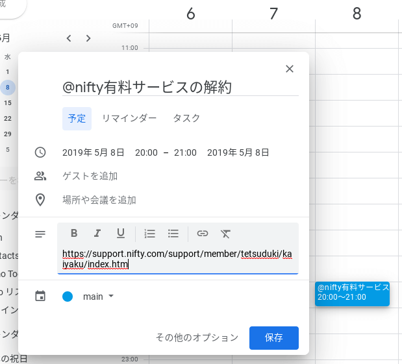Image resolution: width=402 pixels, height=364 pixels.
Task: Select day 22 in mini calendar
Action: point(8,119)
